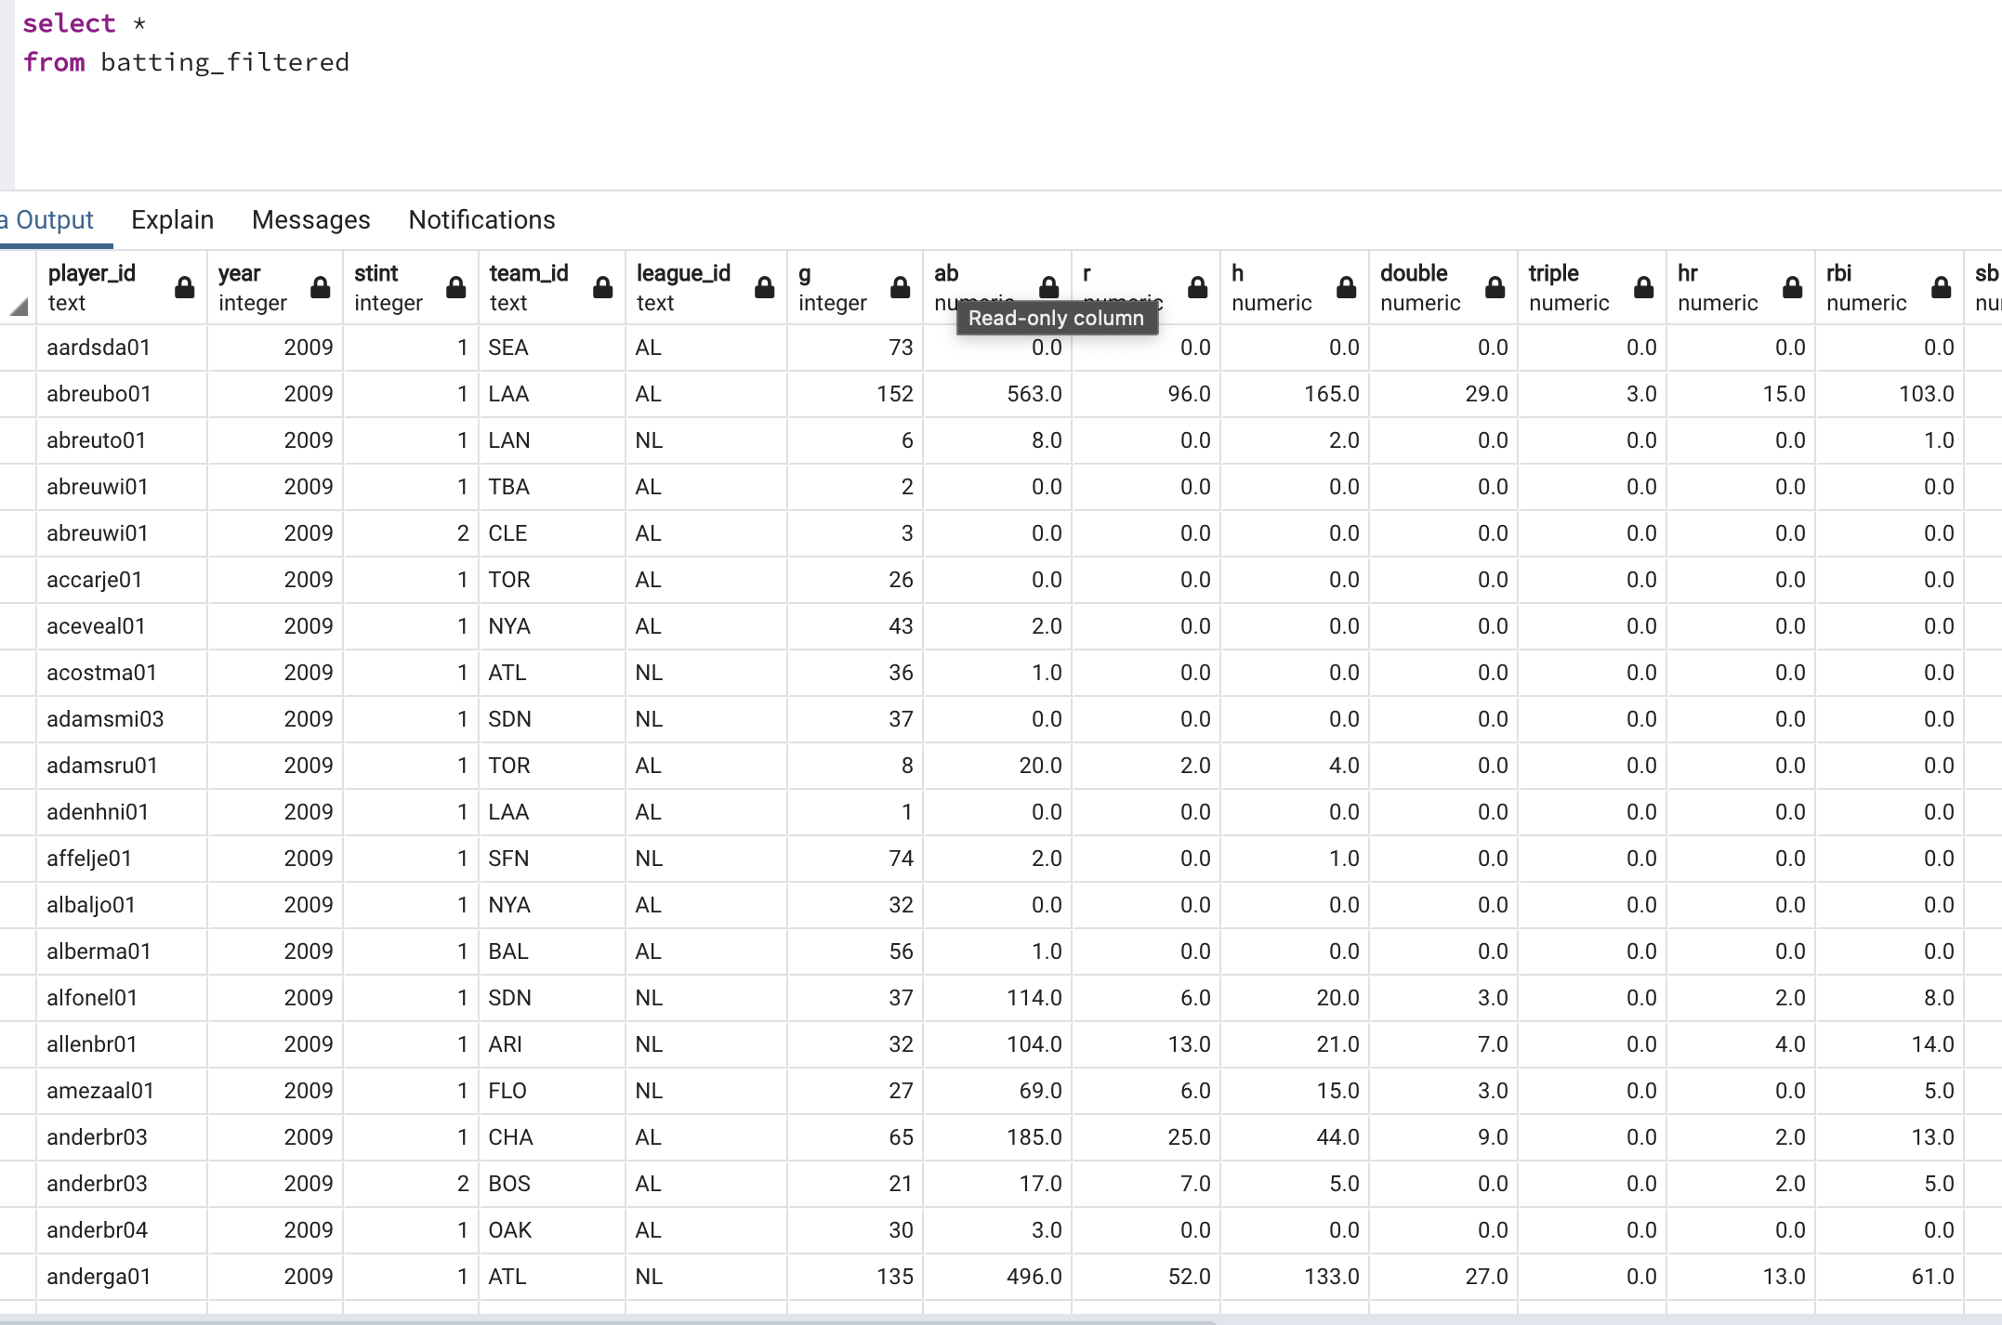Click the read-only lock icon on player_id column
The height and width of the screenshot is (1325, 2002).
coord(183,288)
